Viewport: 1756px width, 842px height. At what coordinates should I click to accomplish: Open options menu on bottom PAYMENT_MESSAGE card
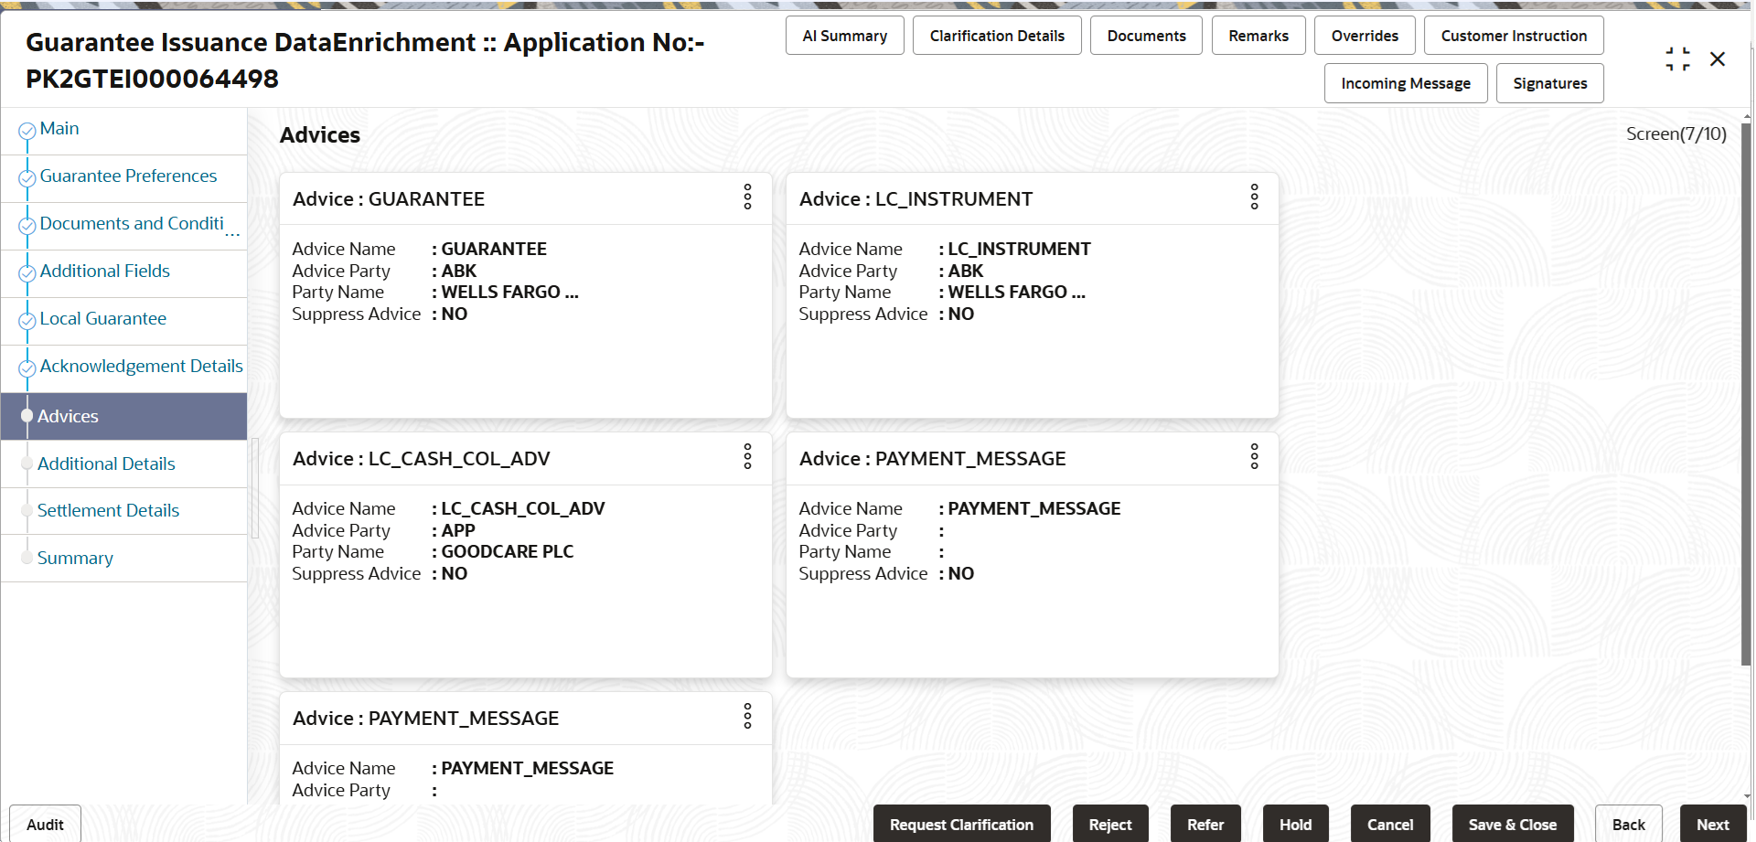[747, 717]
